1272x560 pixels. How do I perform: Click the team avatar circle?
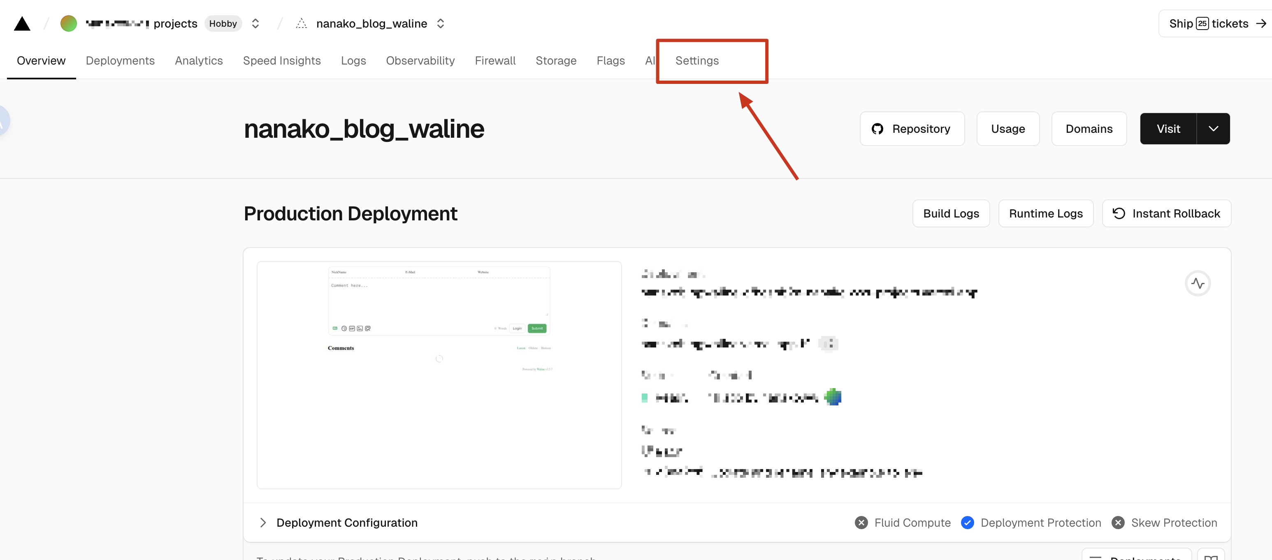[69, 23]
